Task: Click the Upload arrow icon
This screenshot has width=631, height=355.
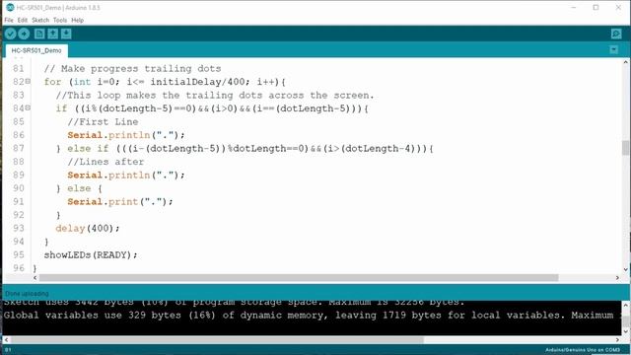Action: point(24,34)
